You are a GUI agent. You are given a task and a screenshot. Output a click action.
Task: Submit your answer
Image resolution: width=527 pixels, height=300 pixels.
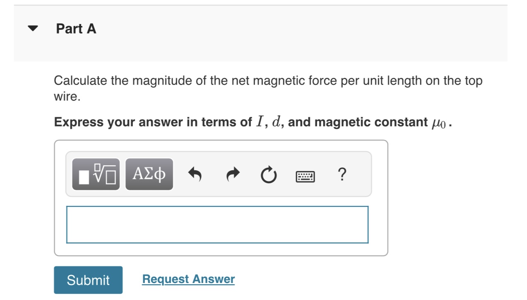(x=88, y=280)
